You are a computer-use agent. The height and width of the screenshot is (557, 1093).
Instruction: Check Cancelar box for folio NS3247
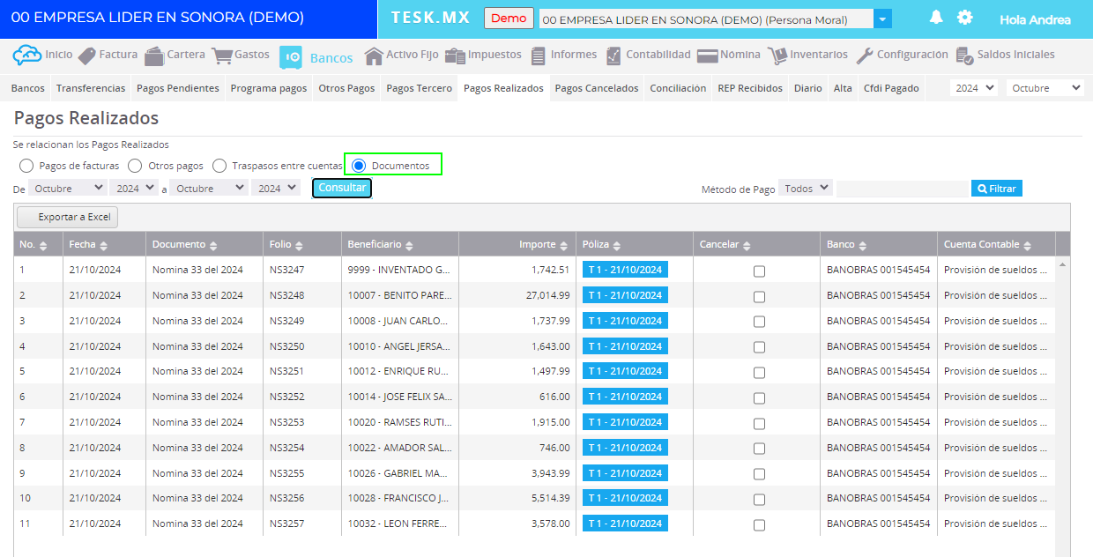[759, 271]
